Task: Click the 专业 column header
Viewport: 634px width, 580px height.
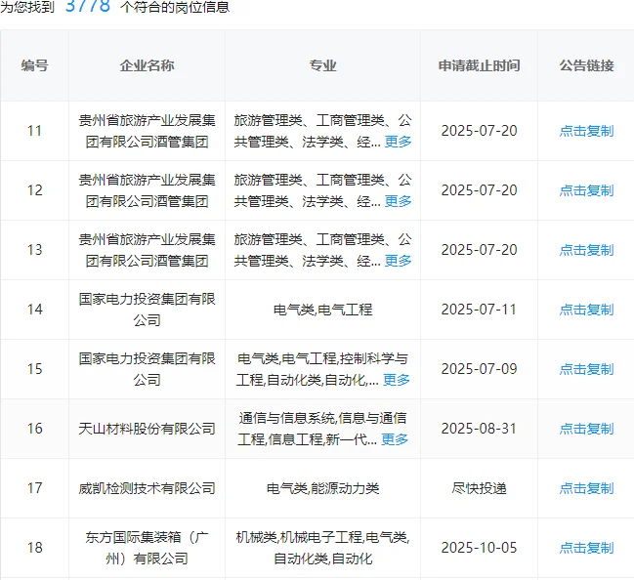Action: pos(322,65)
